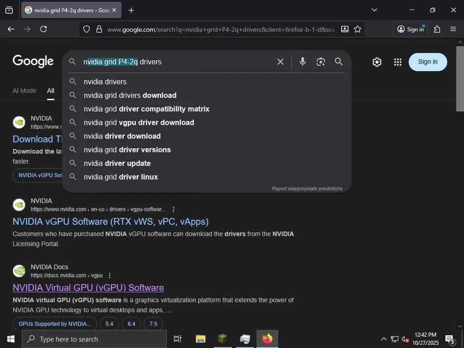Image resolution: width=464 pixels, height=348 pixels.
Task: Open File Explorer from taskbar
Action: point(200,339)
